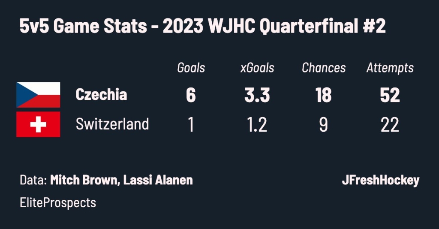Click Switzerland's xGoals value 1.2

tap(257, 125)
